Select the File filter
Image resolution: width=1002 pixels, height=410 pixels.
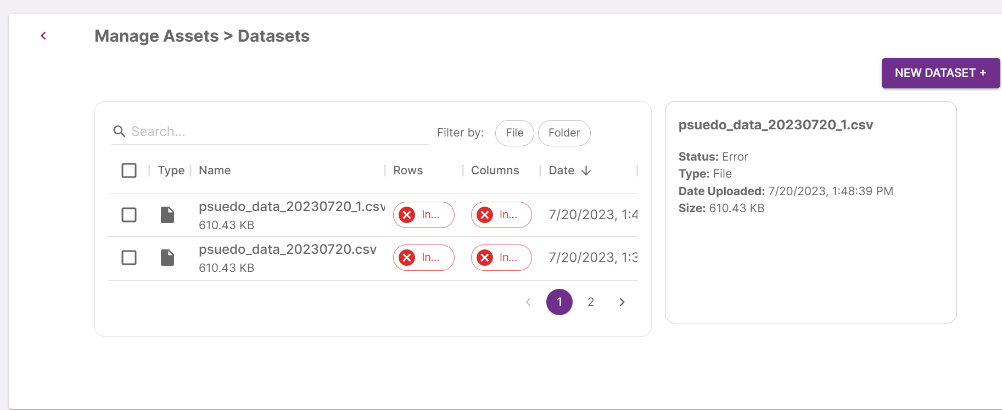click(514, 133)
